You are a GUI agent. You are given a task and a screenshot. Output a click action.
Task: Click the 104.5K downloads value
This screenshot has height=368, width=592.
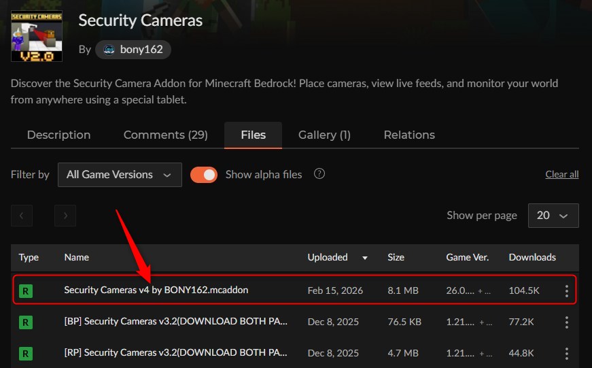coord(524,290)
